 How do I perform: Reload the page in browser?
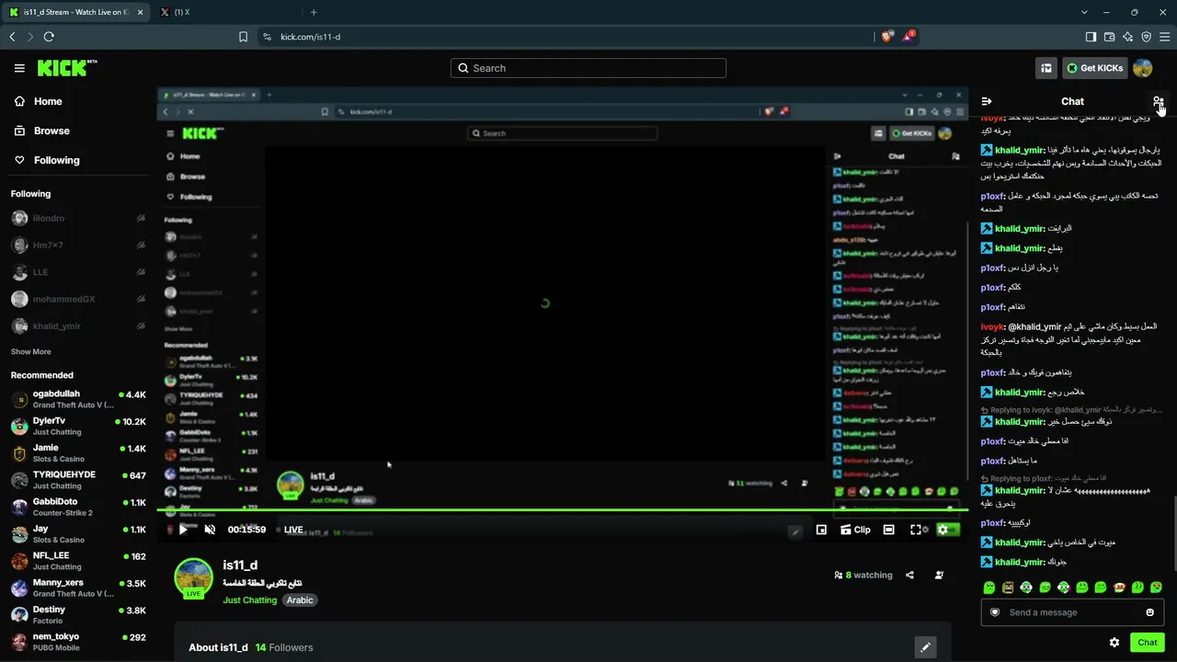tap(49, 37)
